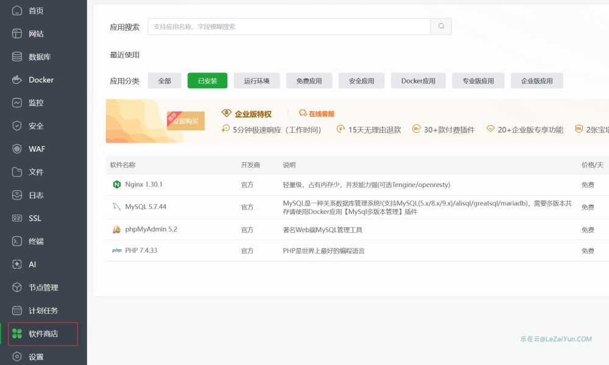Click the phpMyAdmin sailboat logo icon
The width and height of the screenshot is (609, 365).
[116, 229]
